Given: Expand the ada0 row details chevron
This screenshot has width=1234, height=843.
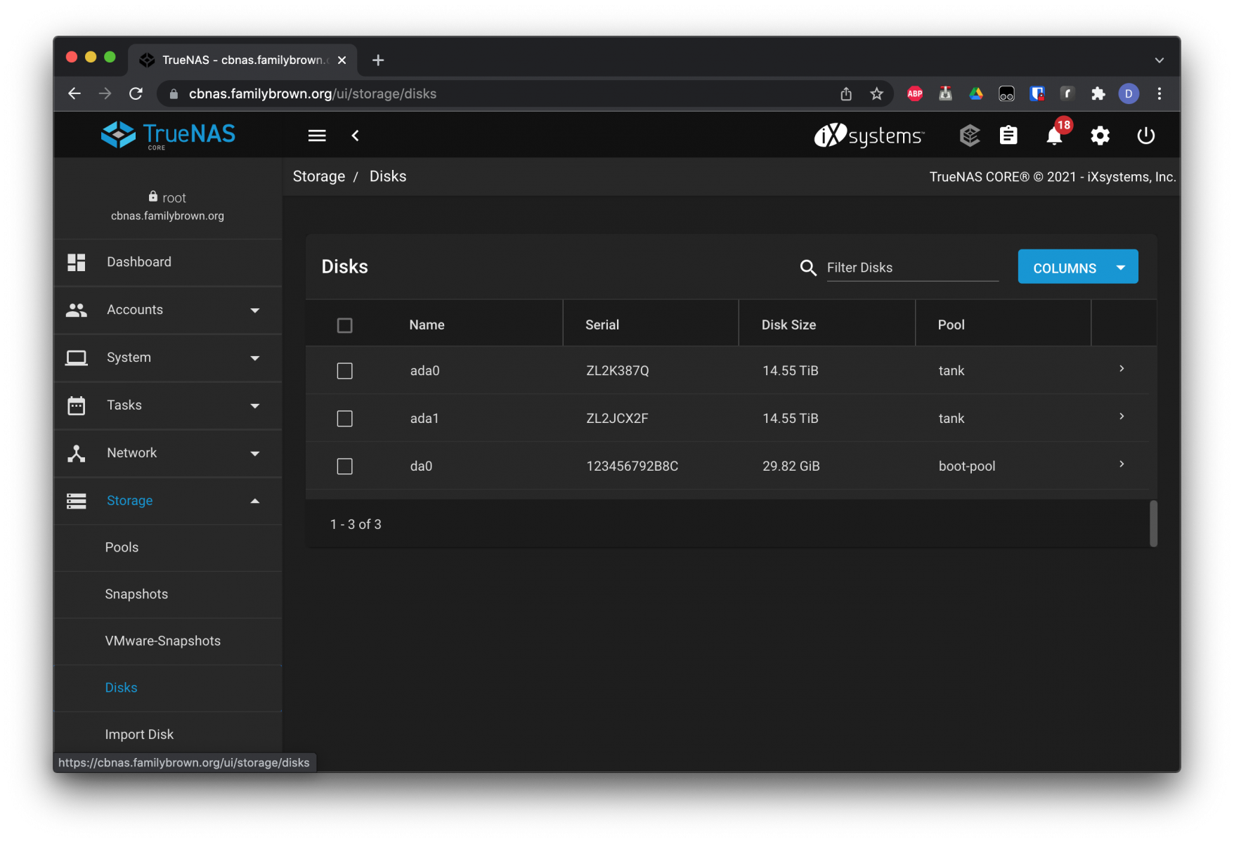Looking at the screenshot, I should 1122,369.
